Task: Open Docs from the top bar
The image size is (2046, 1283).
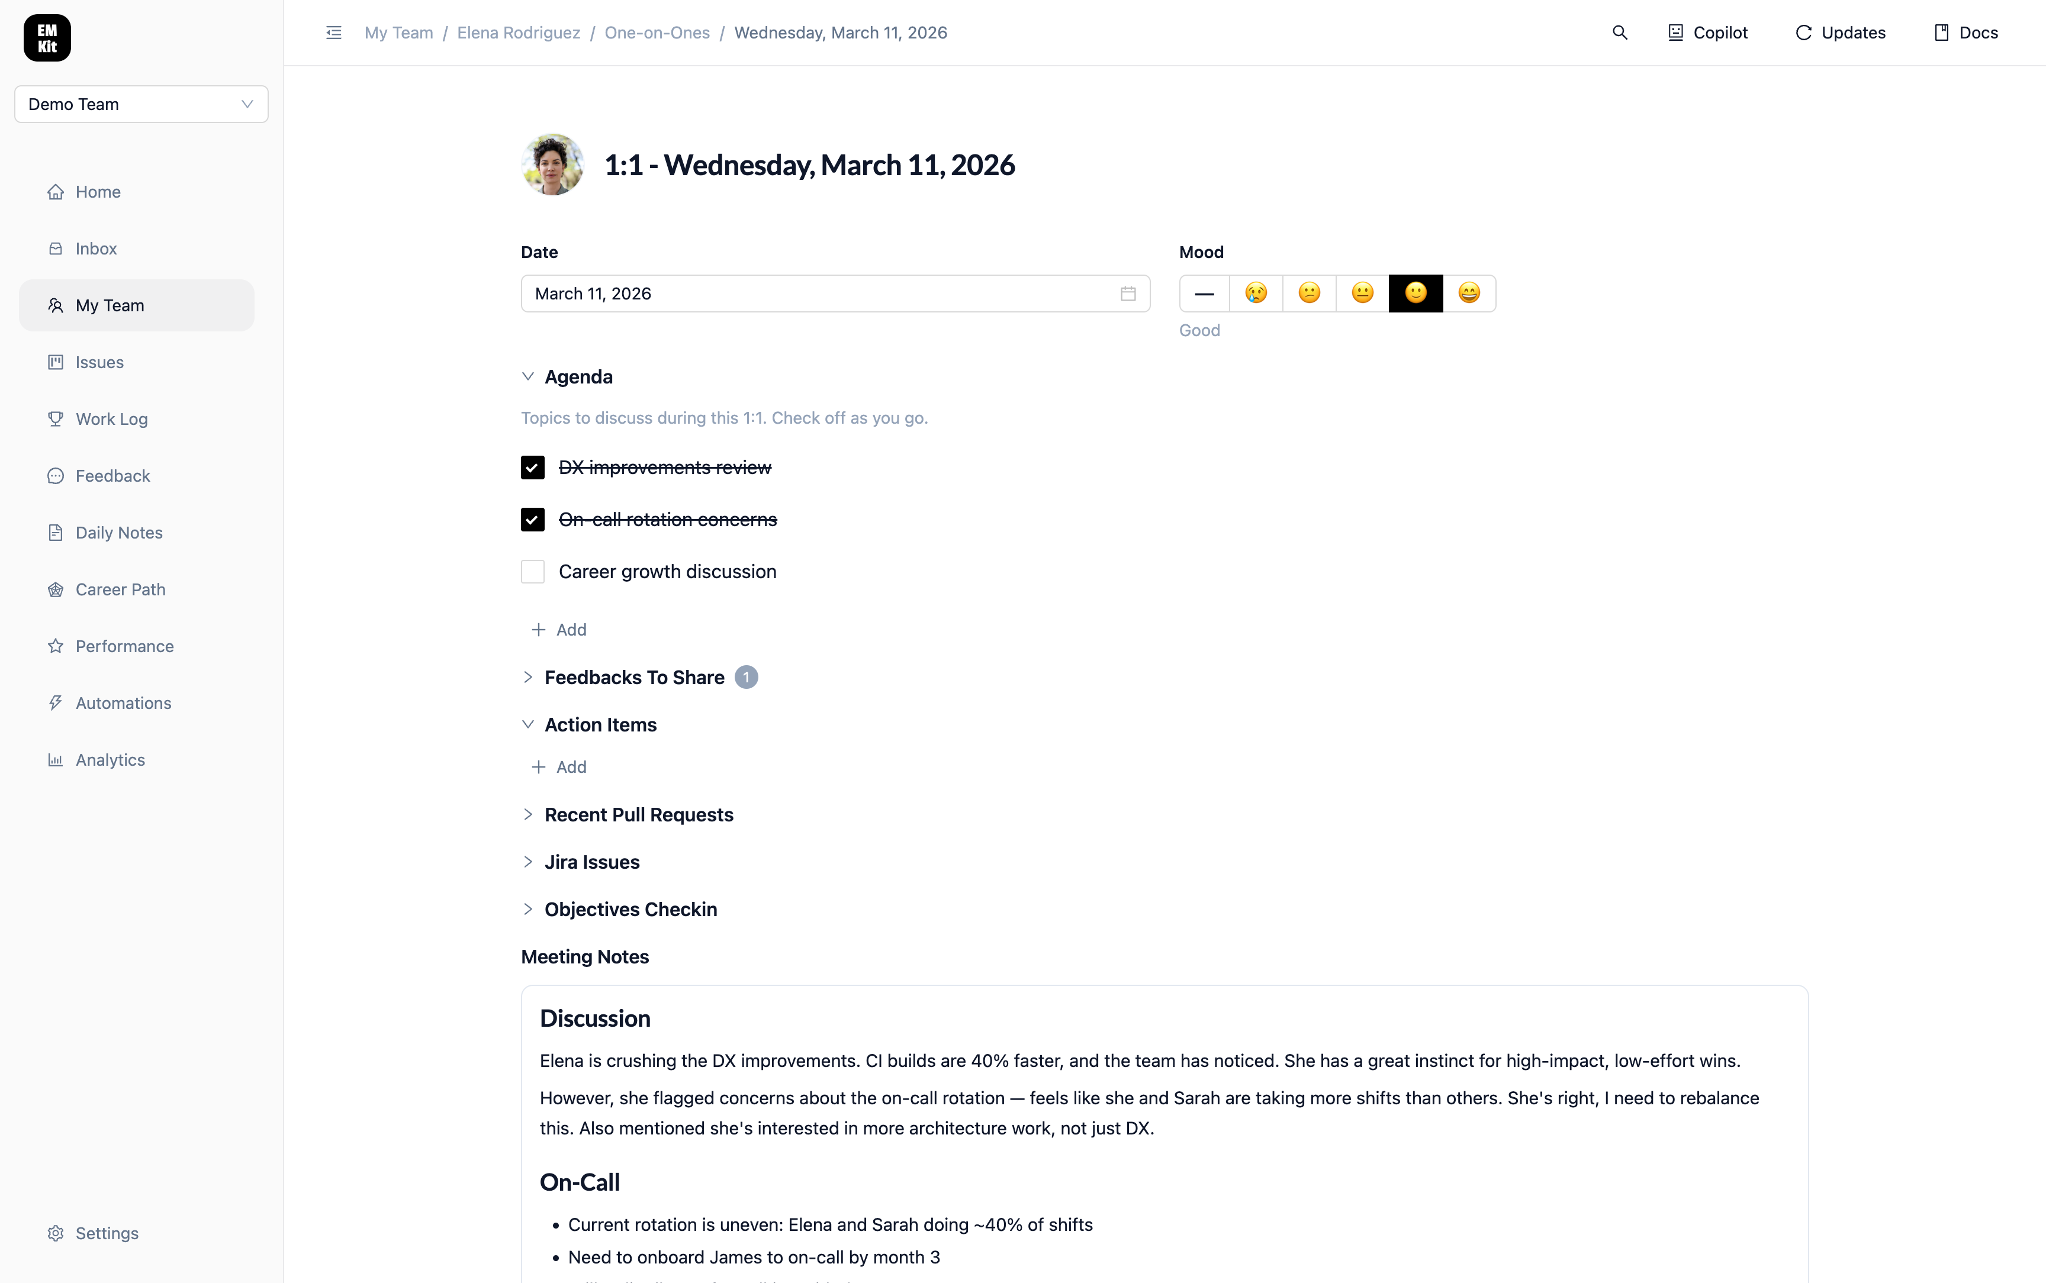Action: tap(1965, 32)
